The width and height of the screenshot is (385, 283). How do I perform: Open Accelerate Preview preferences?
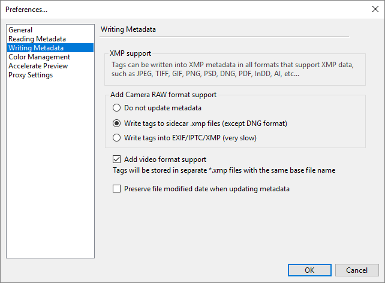coord(38,66)
